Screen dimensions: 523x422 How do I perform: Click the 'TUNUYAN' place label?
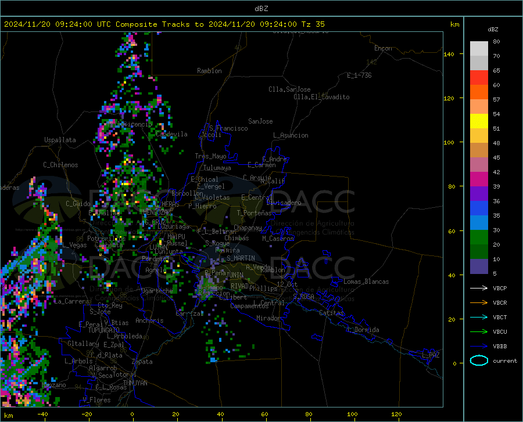pos(135,383)
